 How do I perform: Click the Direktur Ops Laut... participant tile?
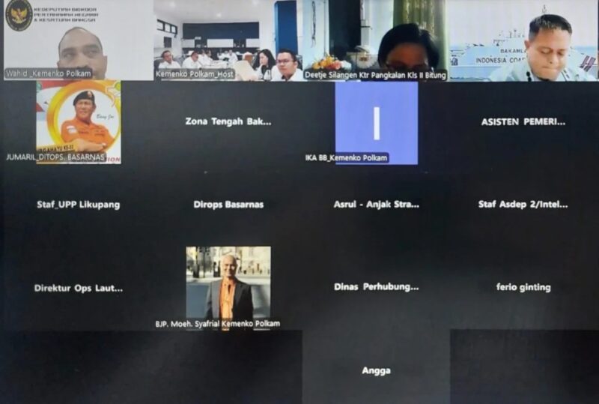pyautogui.click(x=79, y=288)
